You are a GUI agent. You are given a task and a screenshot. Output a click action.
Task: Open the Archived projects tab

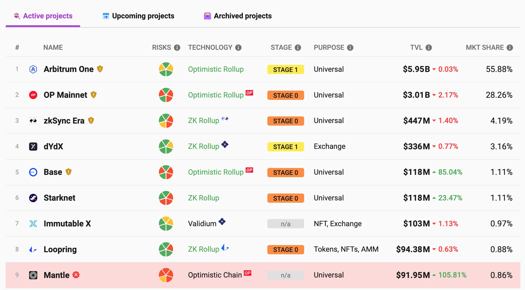(238, 16)
